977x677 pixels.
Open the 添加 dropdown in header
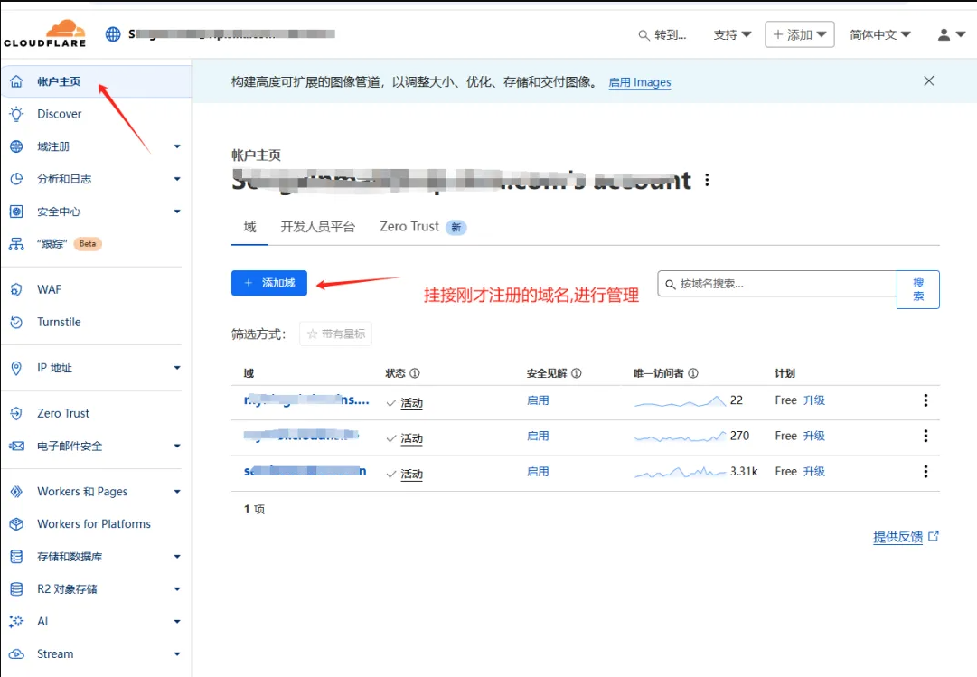pyautogui.click(x=800, y=35)
